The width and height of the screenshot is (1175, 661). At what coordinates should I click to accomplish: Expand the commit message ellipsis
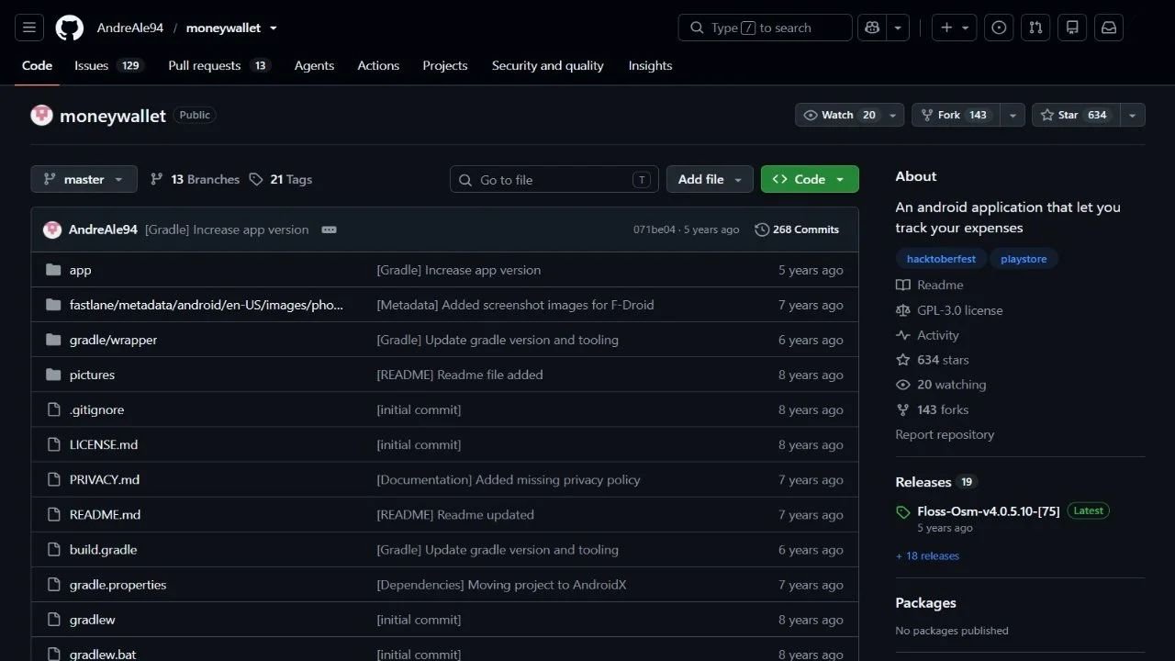tap(330, 230)
